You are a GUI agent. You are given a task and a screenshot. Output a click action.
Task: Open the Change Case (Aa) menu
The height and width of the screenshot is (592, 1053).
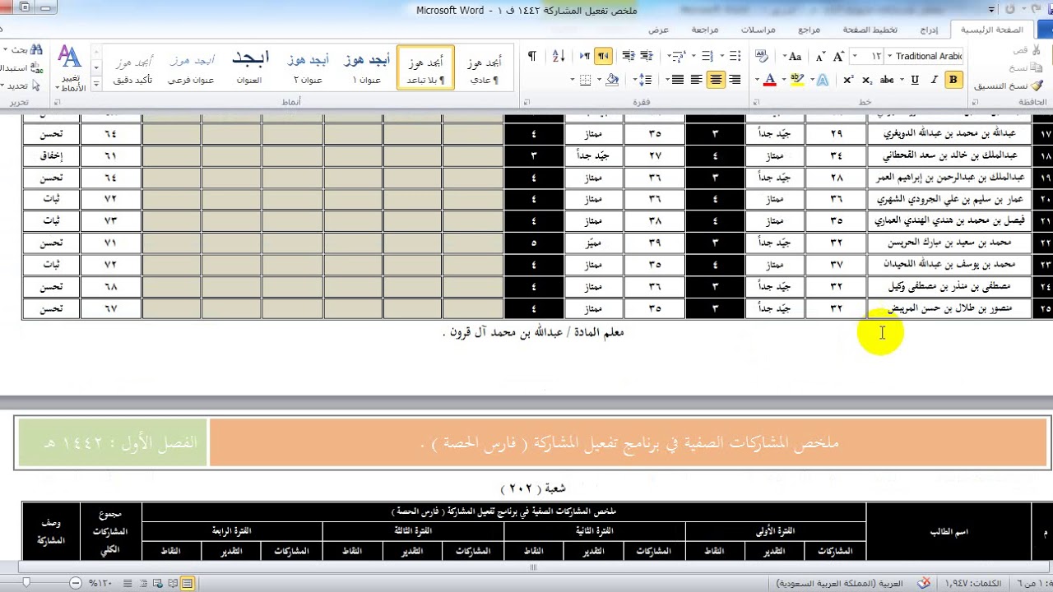[x=793, y=56]
